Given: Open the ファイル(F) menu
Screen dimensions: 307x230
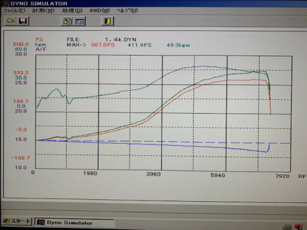Looking at the screenshot, I should click(x=15, y=10).
